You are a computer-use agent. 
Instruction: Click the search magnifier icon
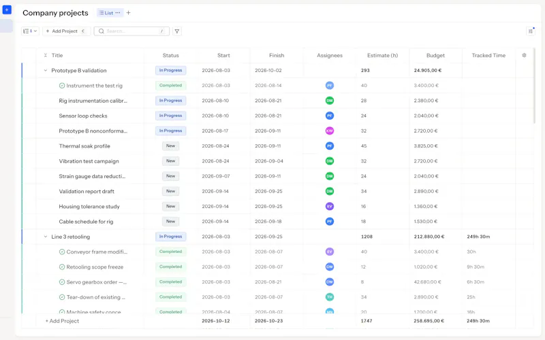101,31
